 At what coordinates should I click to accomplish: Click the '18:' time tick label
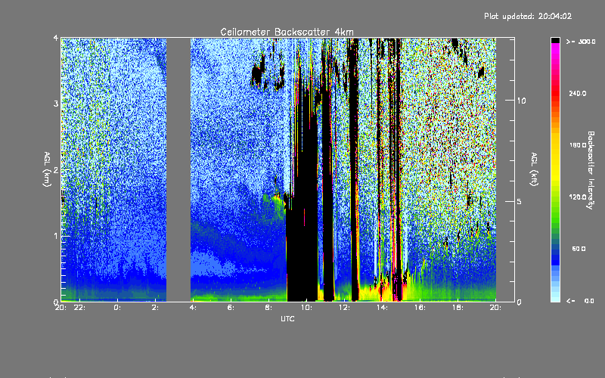pyautogui.click(x=458, y=308)
